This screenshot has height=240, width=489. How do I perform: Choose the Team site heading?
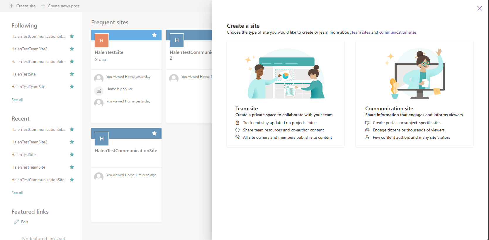[x=247, y=109]
